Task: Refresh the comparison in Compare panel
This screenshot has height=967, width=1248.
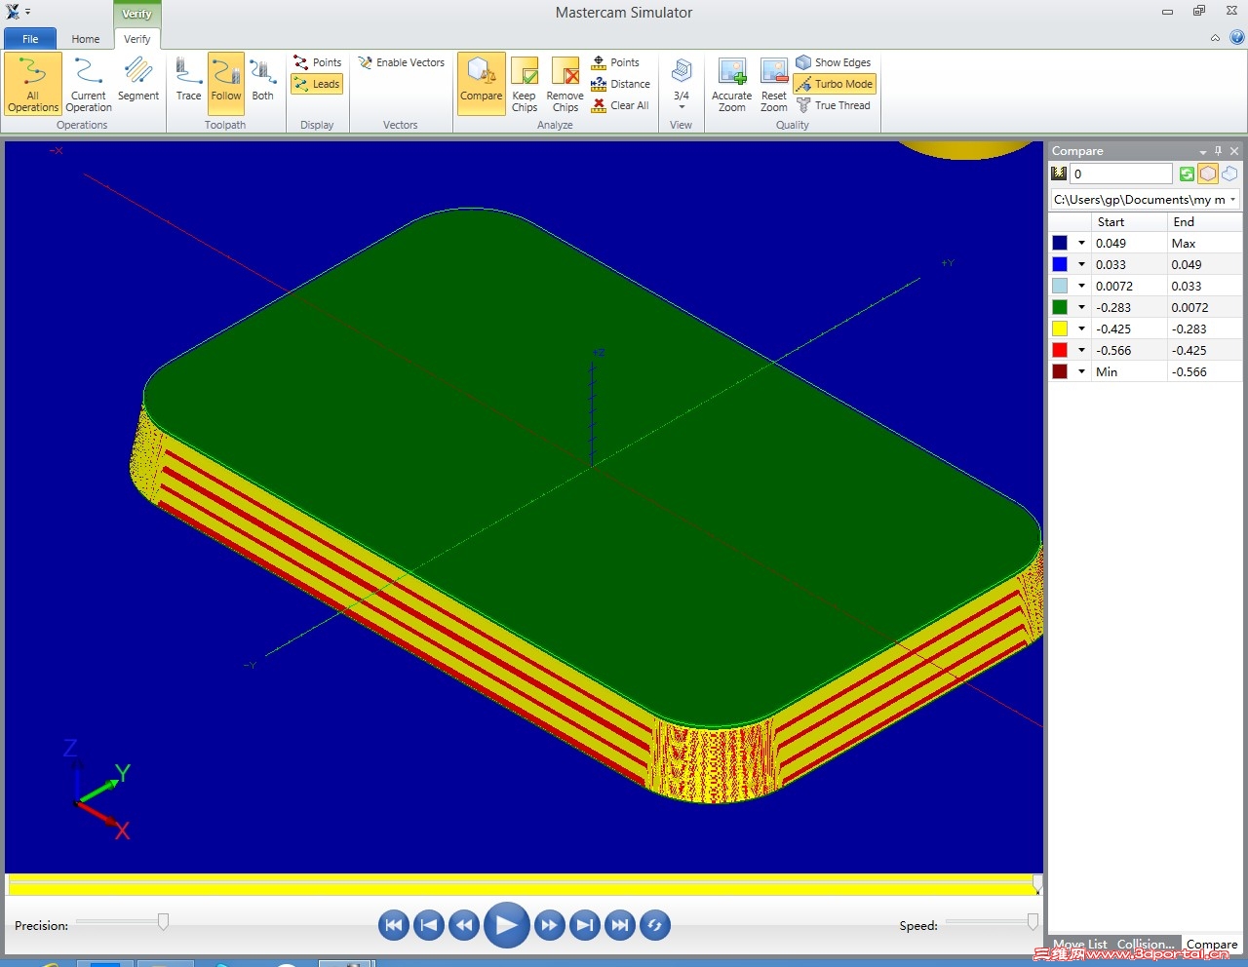Action: tap(1187, 174)
